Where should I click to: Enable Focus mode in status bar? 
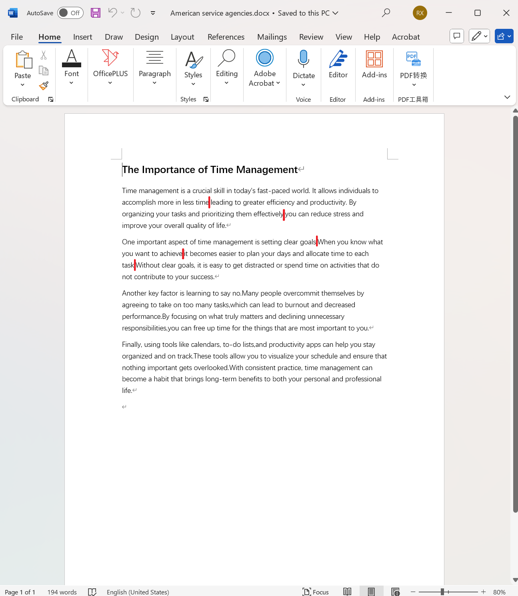coord(316,592)
